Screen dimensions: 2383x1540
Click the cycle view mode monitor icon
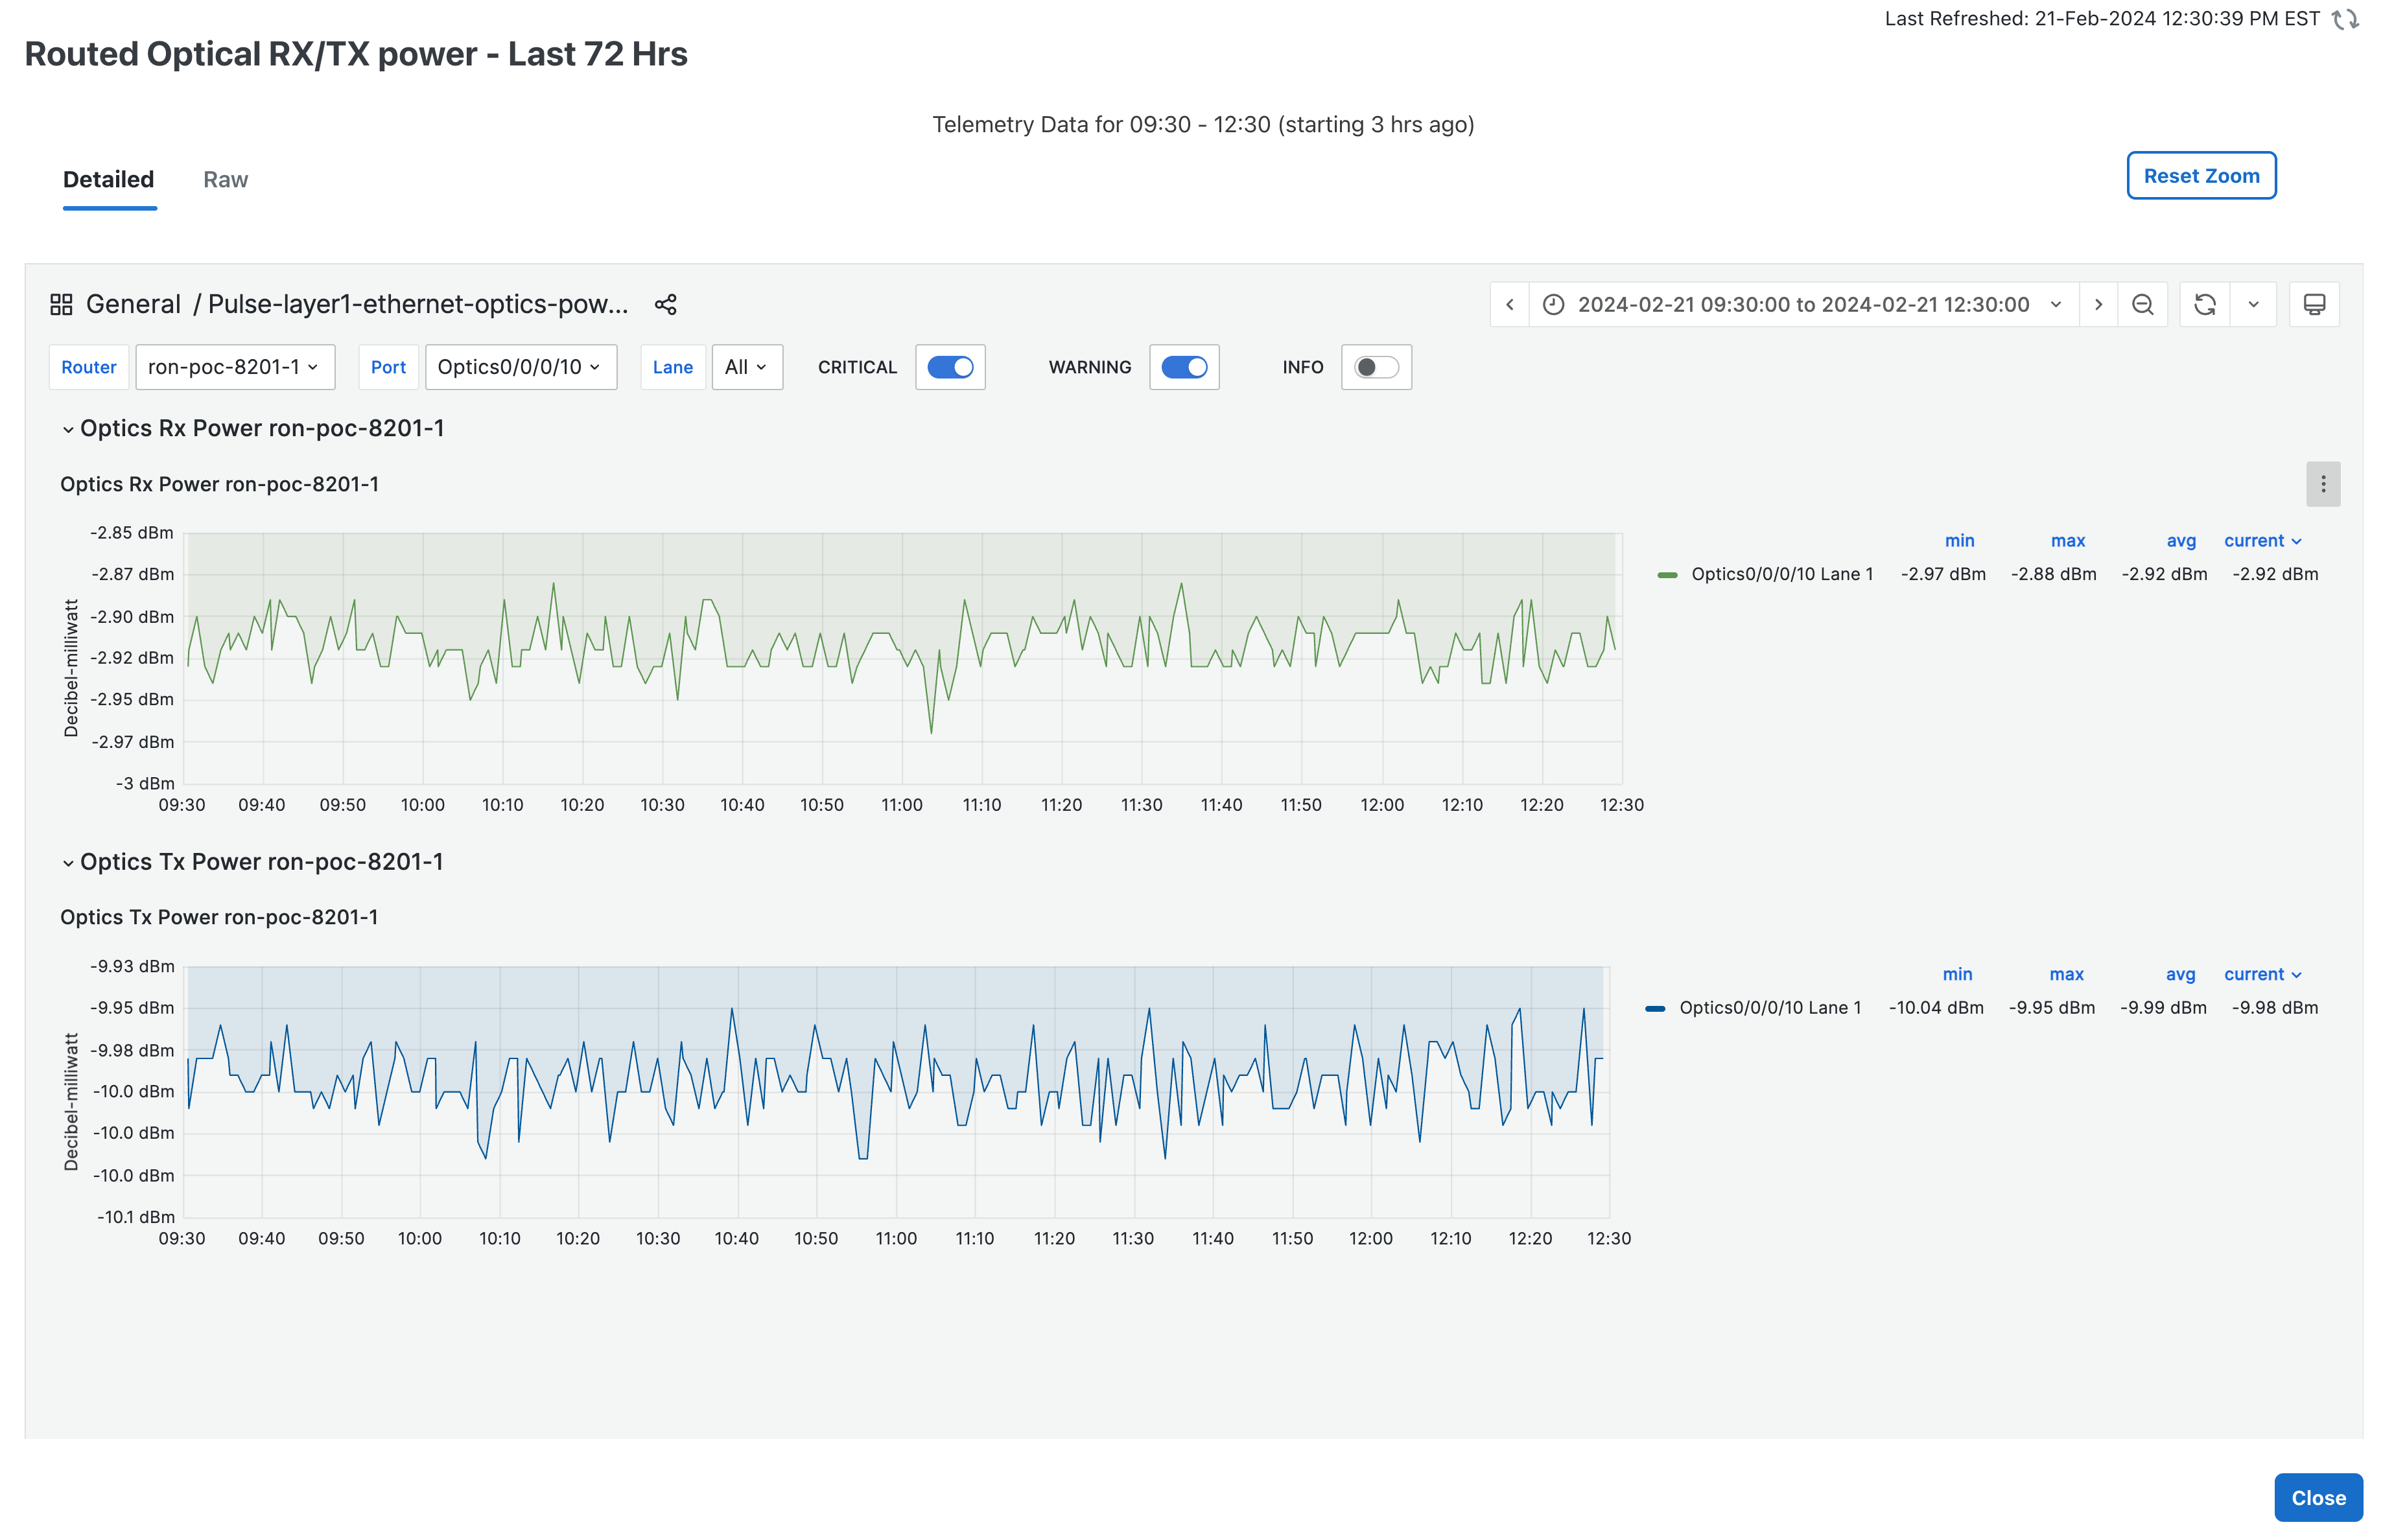point(2314,305)
